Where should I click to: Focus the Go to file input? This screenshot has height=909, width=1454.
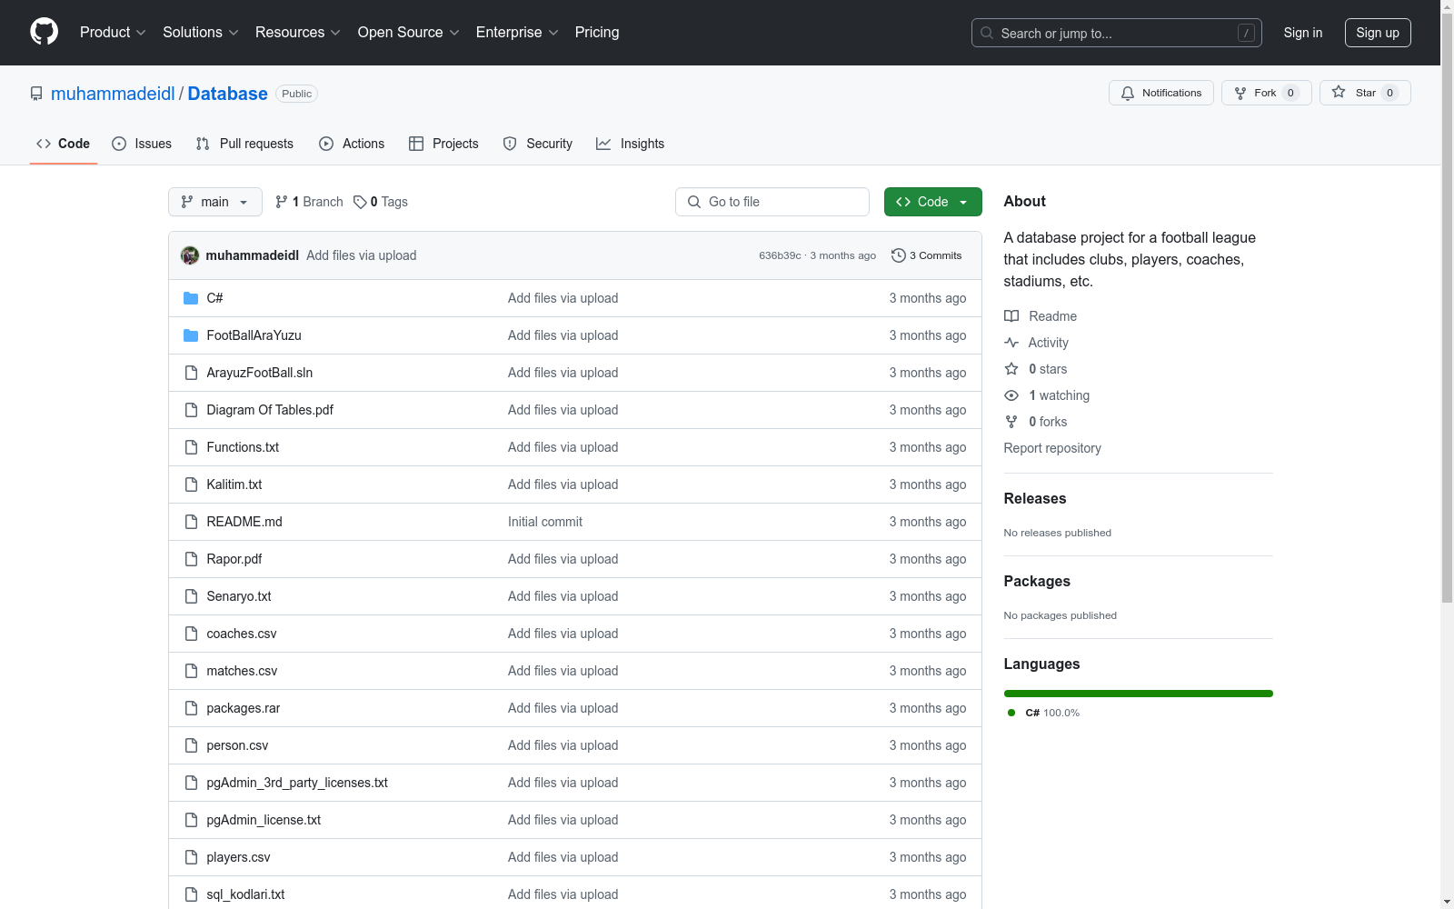pos(772,202)
